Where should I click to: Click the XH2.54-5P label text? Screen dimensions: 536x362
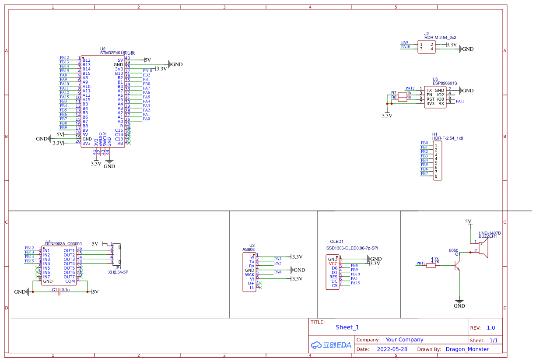(118, 272)
